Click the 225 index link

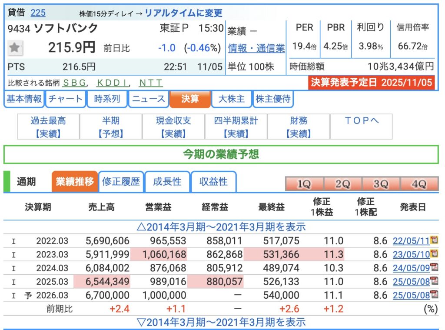pyautogui.click(x=38, y=13)
